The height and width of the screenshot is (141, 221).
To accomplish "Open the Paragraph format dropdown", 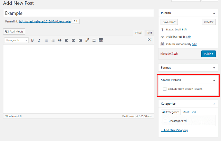I will (16, 40).
